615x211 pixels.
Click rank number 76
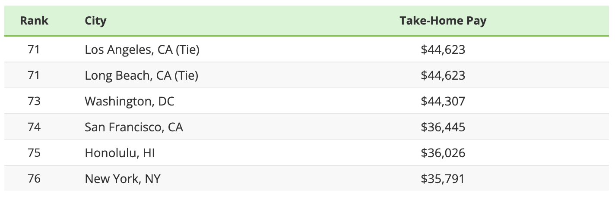coord(34,179)
